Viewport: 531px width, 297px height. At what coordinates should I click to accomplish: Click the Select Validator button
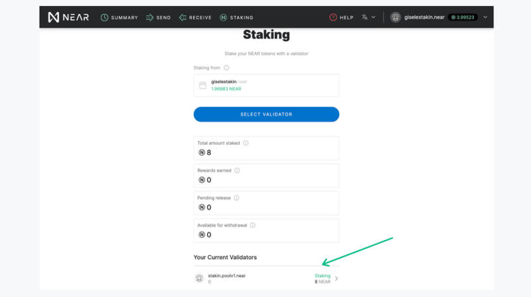coord(266,114)
